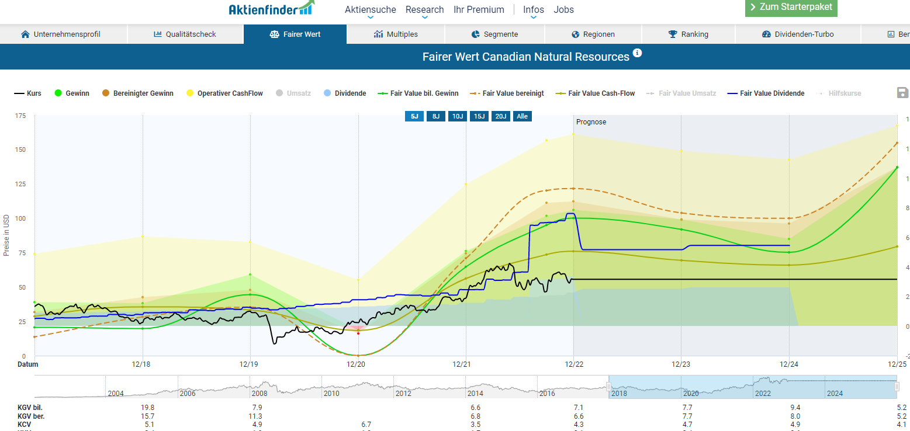Click the KGV ber. value 11.3
Image resolution: width=910 pixels, height=431 pixels.
[256, 416]
